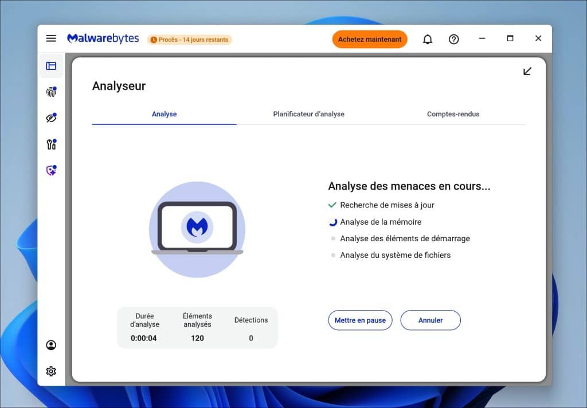Click the Malwarebytes logo
This screenshot has height=408, width=587.
(103, 38)
